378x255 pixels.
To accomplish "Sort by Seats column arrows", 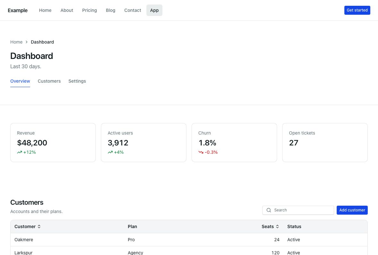I will 277,226.
